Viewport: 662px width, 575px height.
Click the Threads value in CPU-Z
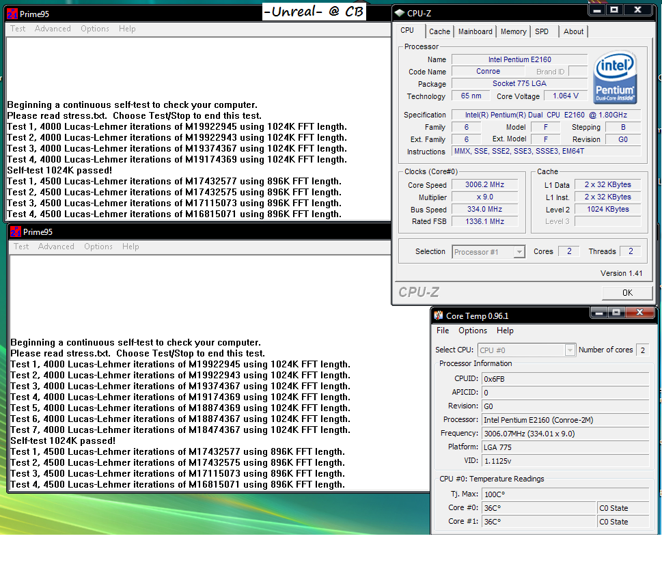click(x=631, y=251)
